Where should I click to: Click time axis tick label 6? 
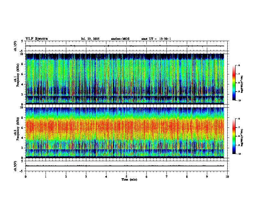pyautogui.click(x=147, y=177)
